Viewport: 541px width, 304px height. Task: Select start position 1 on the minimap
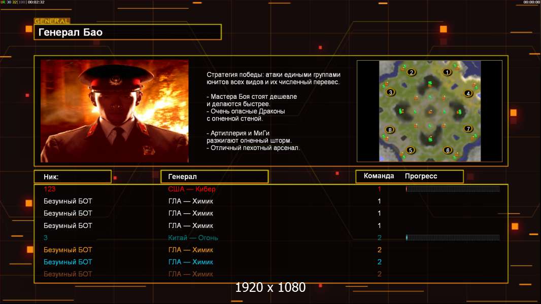point(447,72)
